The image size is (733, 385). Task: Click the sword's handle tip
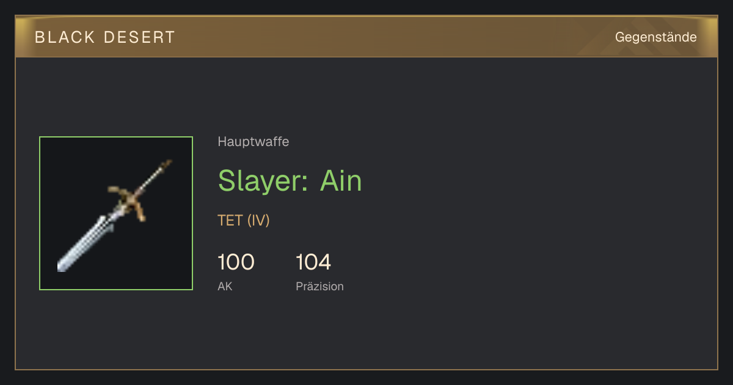pos(166,164)
